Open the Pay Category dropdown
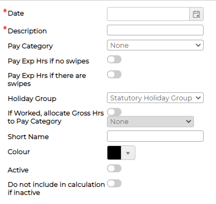 click(155, 45)
